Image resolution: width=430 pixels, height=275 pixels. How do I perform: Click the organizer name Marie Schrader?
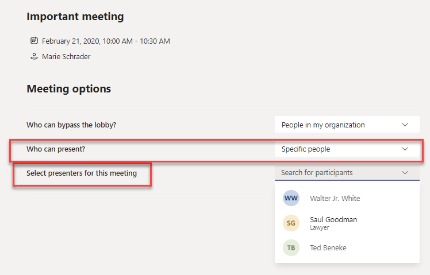(x=66, y=56)
